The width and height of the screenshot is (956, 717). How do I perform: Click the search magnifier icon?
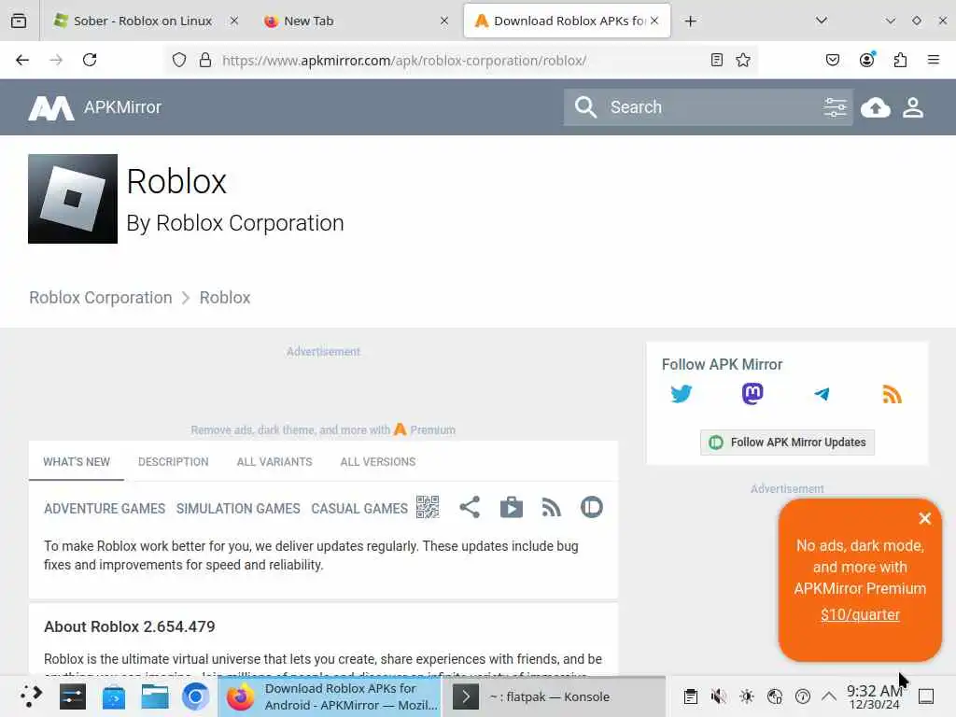point(585,107)
